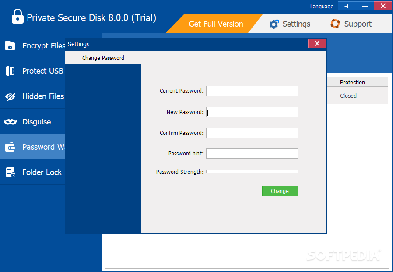393x272 pixels.
Task: Open Settings from the top bar
Action: pyautogui.click(x=290, y=24)
